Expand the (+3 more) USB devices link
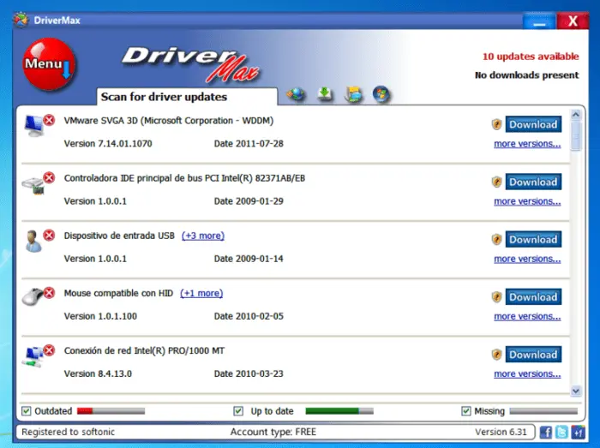This screenshot has height=448, width=600. point(203,236)
